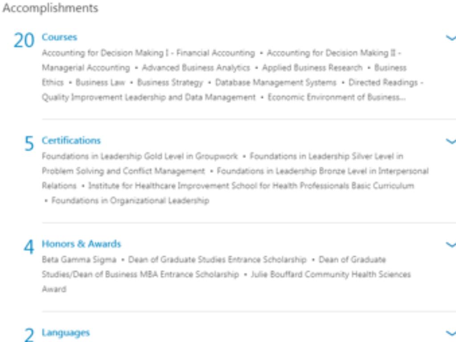Expand the Certifications section chevron

coord(451,141)
